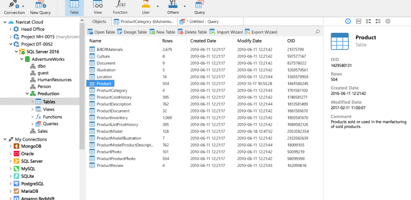
Task: Switch to the Objects tab
Action: coord(99,22)
